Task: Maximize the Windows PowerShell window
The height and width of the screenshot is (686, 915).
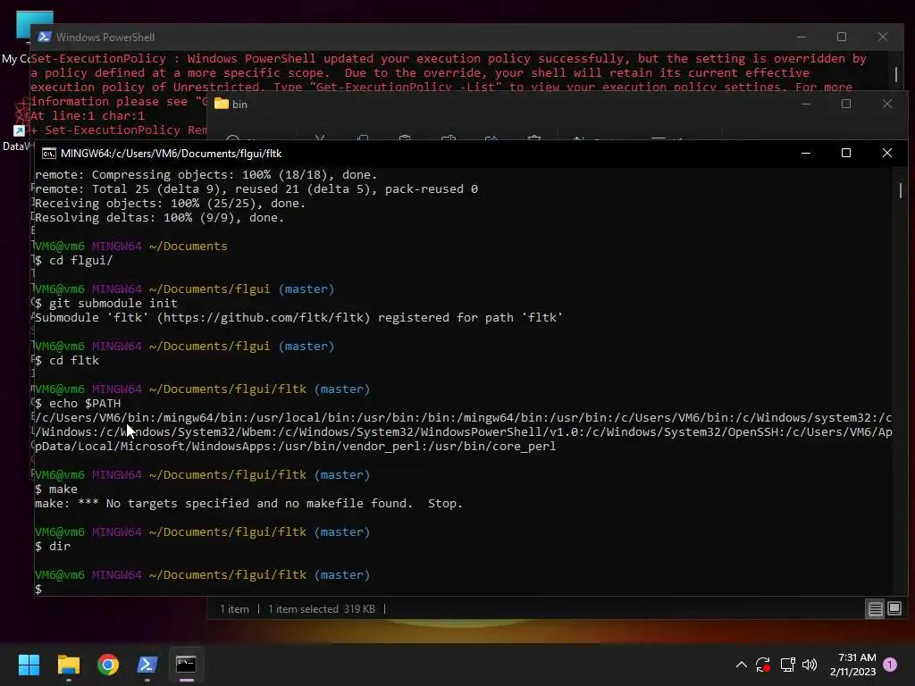Action: click(x=842, y=37)
